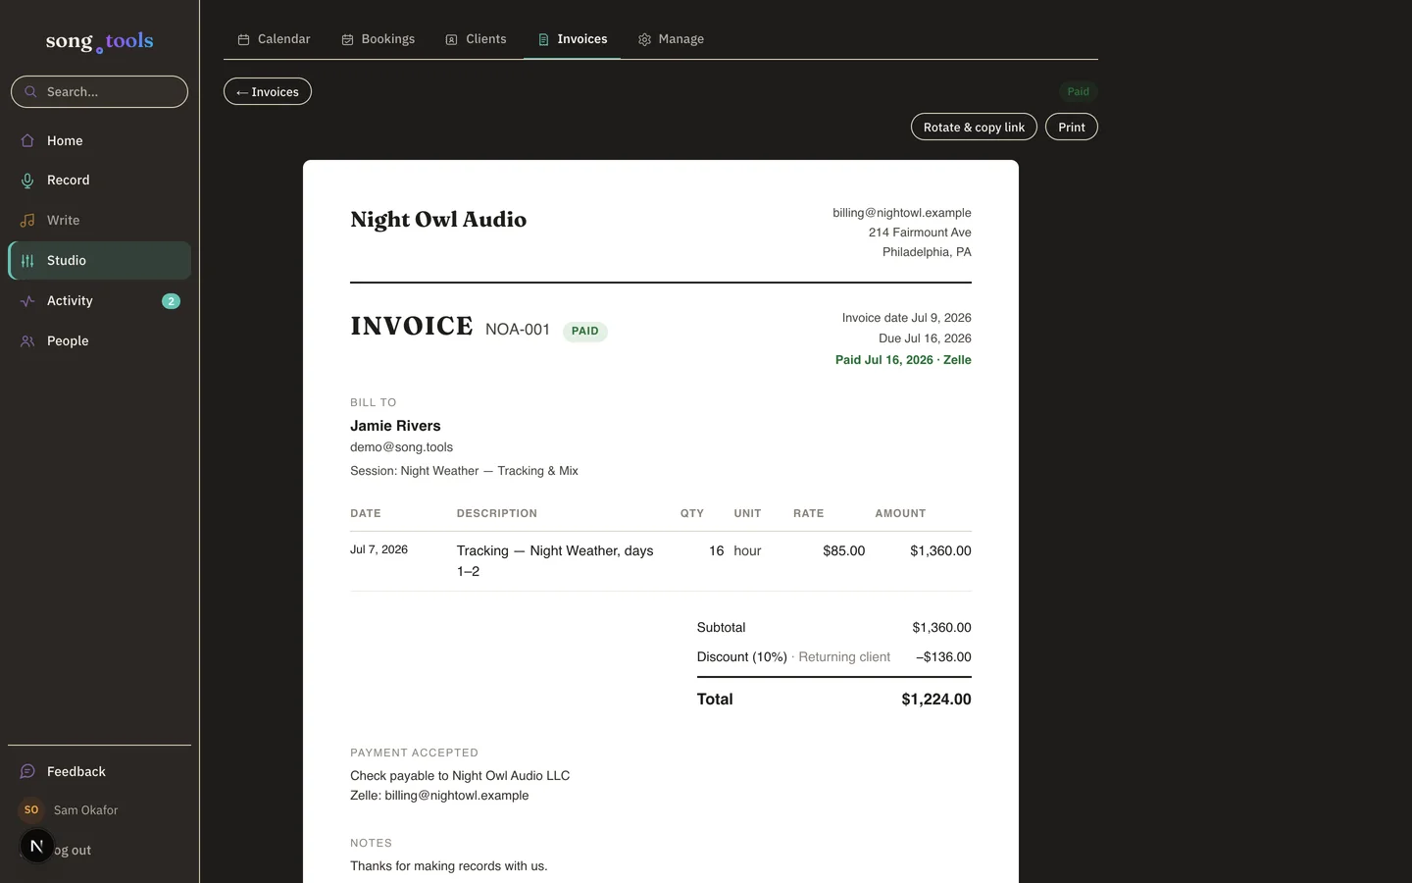Click the Night Owl Audio heading
Image resolution: width=1412 pixels, height=883 pixels.
438,220
